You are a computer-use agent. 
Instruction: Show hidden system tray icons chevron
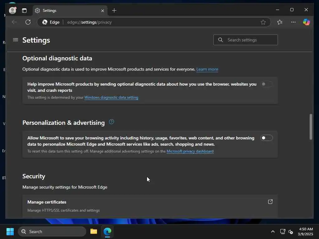pyautogui.click(x=273, y=232)
